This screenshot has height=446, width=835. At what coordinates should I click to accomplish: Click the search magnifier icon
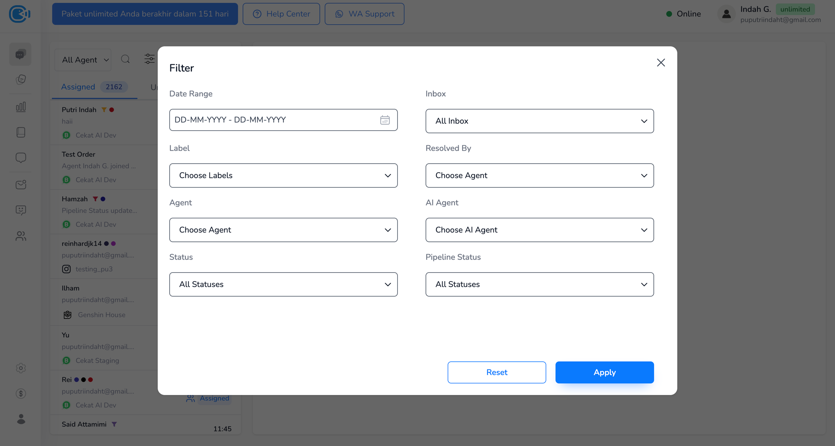[x=125, y=59]
